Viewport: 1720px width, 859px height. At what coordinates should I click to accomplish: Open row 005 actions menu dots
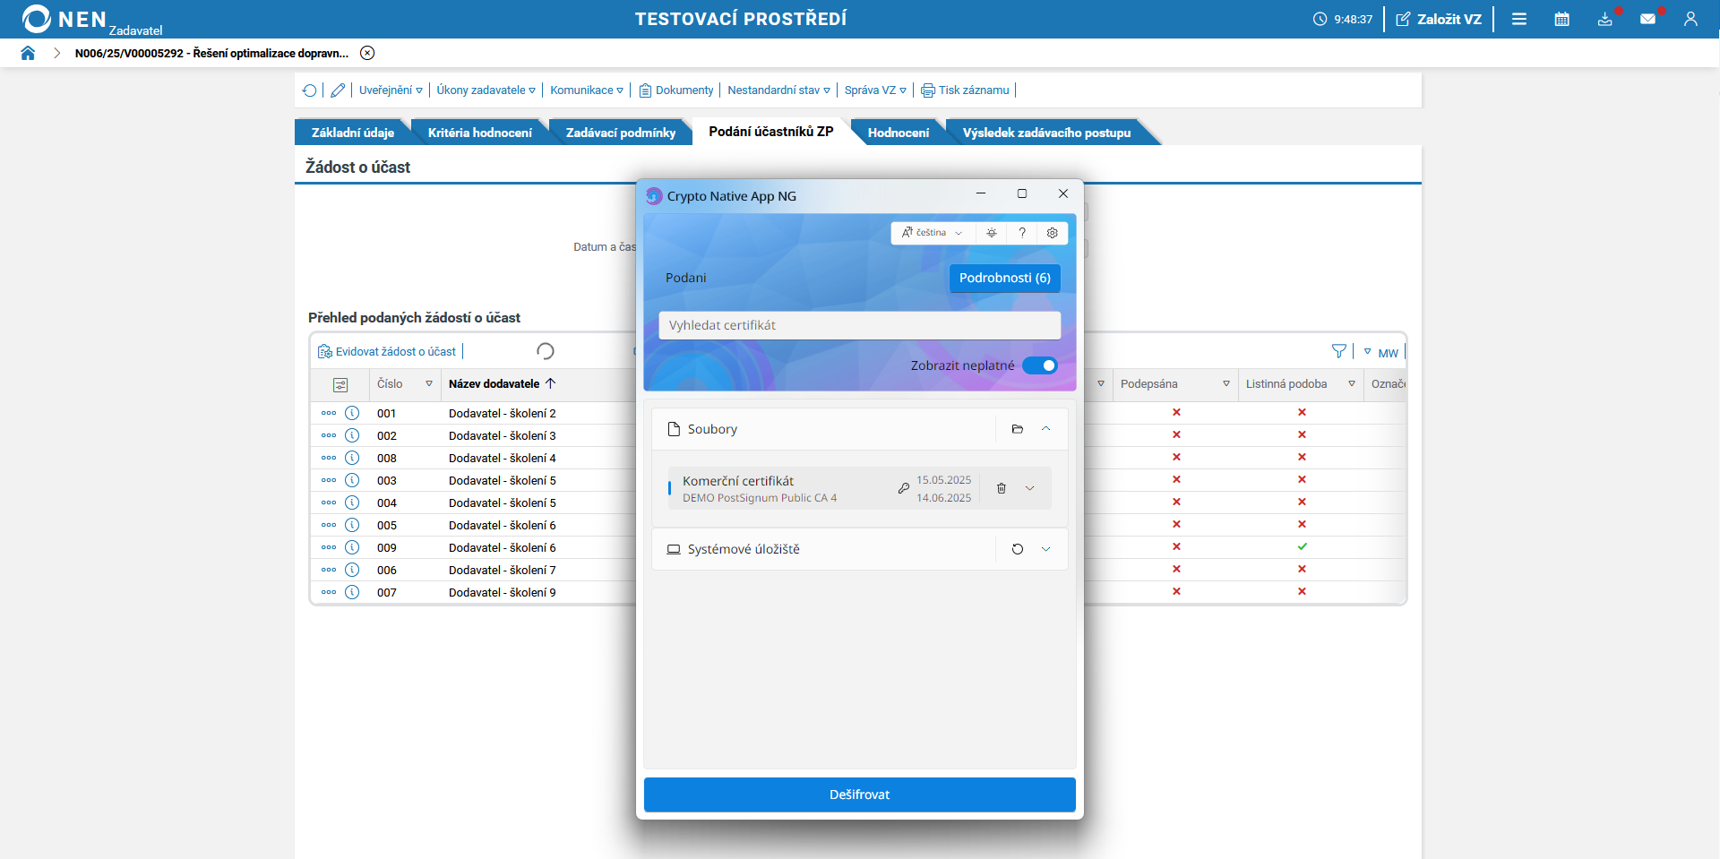tap(329, 526)
